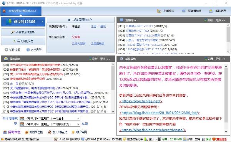Open news item [006] dated 2014/11/26

click(x=35, y=88)
